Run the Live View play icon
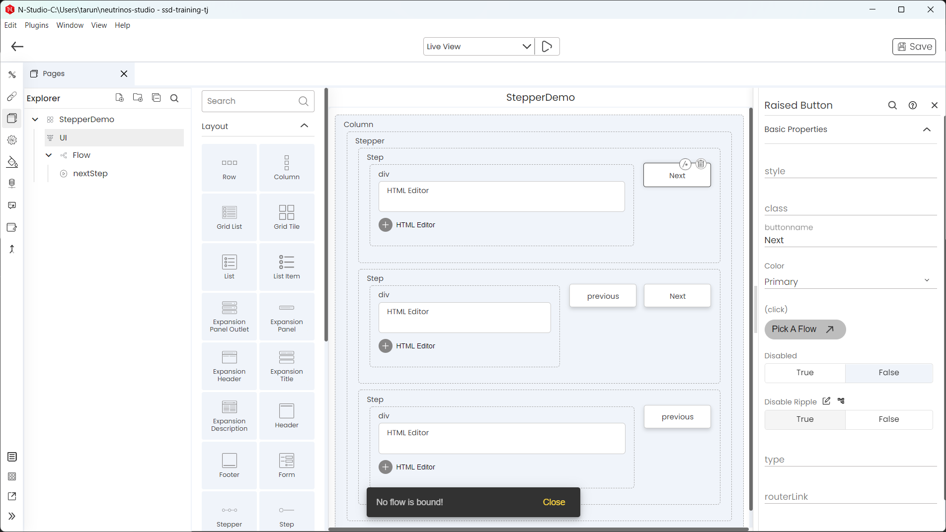The image size is (946, 532). pos(547,47)
